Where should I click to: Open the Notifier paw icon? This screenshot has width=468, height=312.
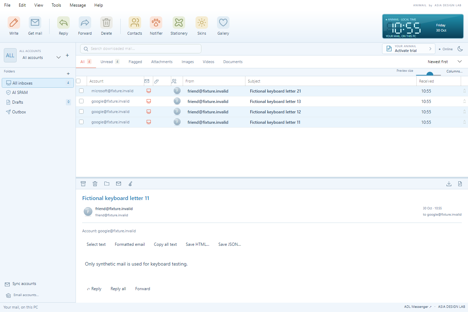click(156, 23)
